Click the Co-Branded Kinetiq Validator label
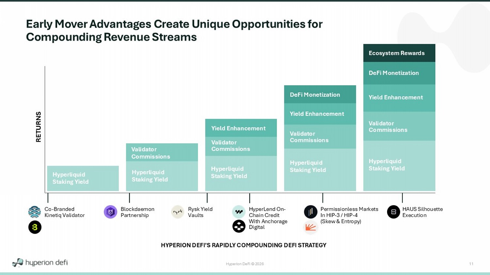Screen dimensions: 490x275 coord(64,212)
